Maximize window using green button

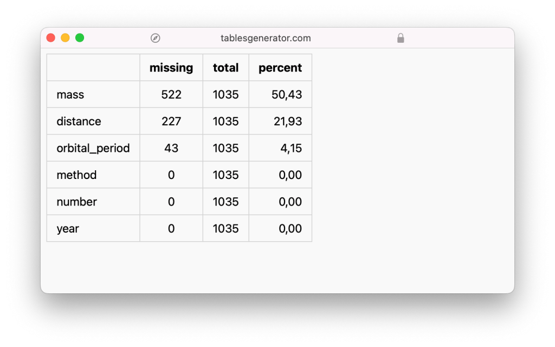tap(80, 37)
